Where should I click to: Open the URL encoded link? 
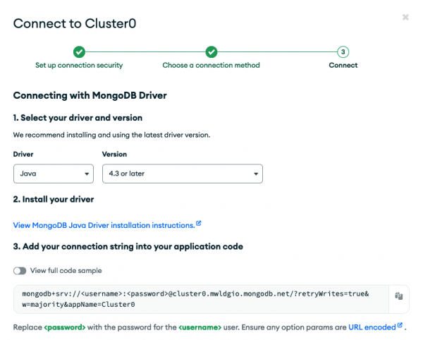pos(372,327)
